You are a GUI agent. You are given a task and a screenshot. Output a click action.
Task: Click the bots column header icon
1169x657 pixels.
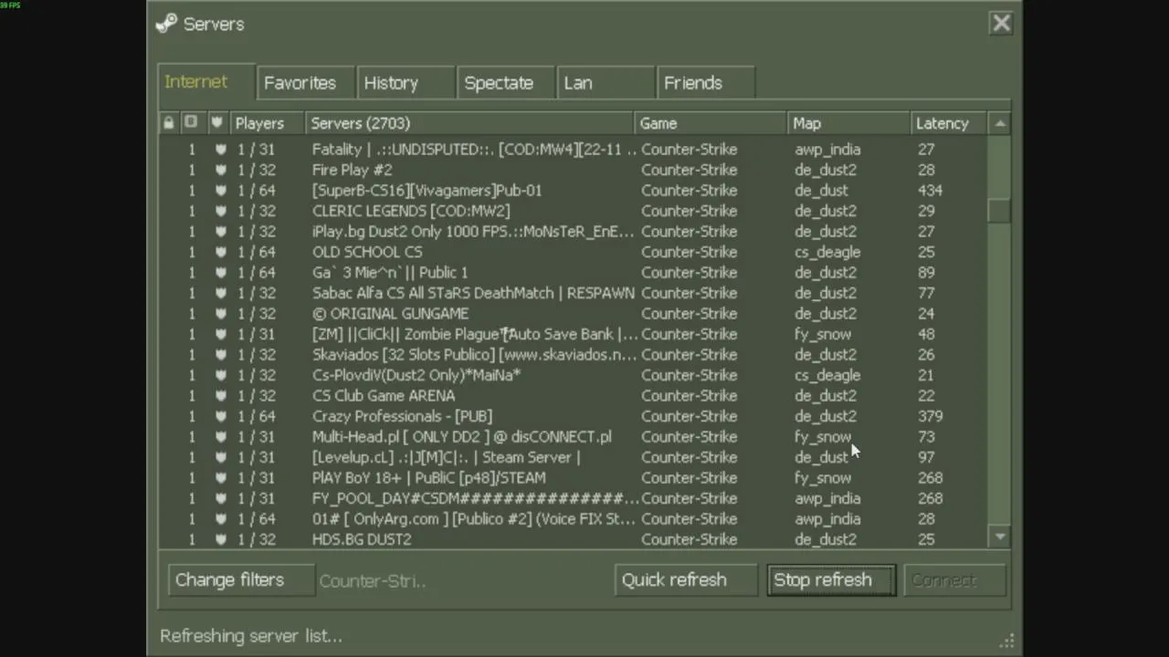(191, 122)
